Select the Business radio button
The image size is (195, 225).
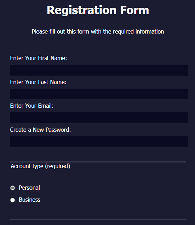click(12, 200)
